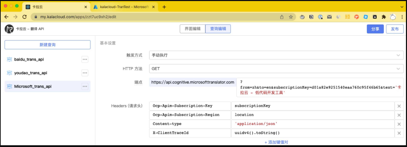Go forward using the browser forward arrow
Viewport: 407px width, 147px height.
[15, 17]
